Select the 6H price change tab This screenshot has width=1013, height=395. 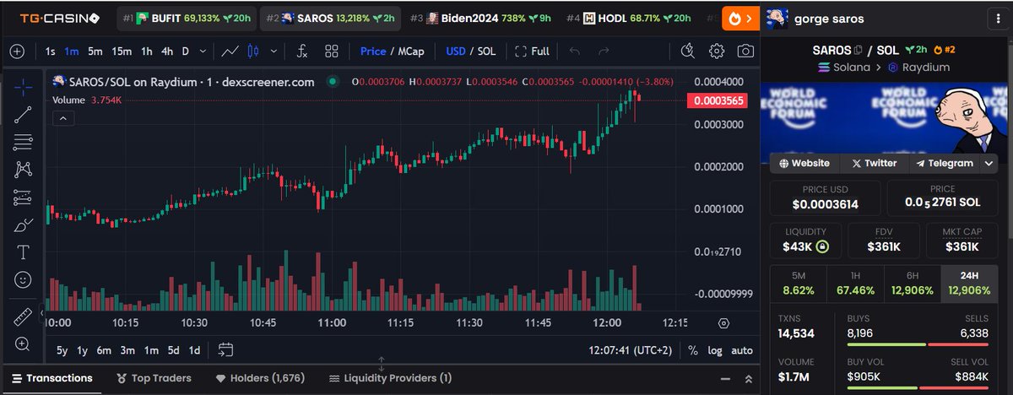[913, 283]
